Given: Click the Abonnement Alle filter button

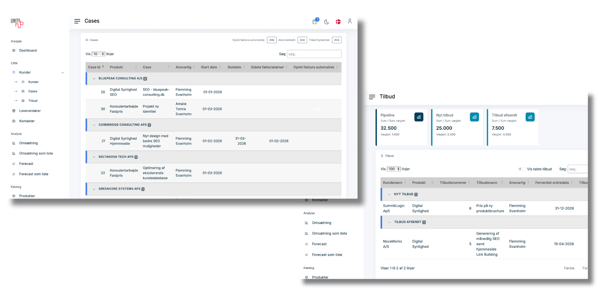Looking at the screenshot, I should [302, 40].
